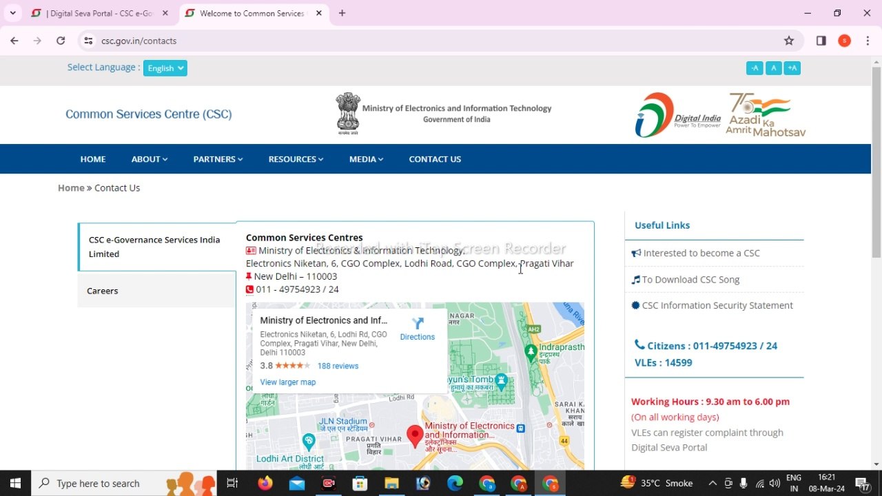Decrease font size with -A button

[755, 68]
